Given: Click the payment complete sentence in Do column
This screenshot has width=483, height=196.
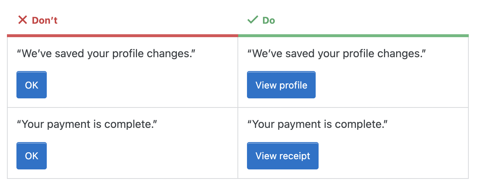Looking at the screenshot, I should click(317, 125).
